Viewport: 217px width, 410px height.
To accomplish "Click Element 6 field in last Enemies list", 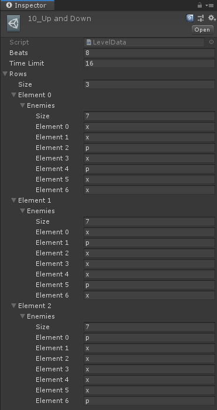I will pyautogui.click(x=149, y=401).
